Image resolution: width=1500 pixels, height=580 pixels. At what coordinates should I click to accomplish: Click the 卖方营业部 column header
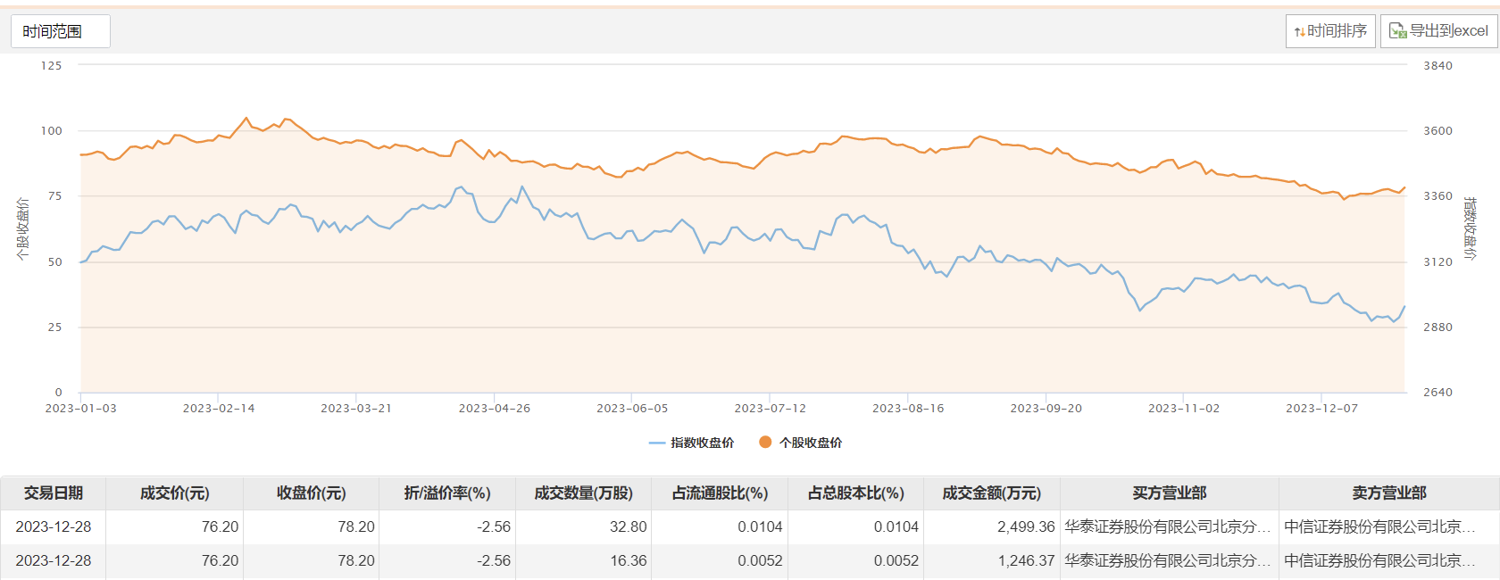[1388, 493]
